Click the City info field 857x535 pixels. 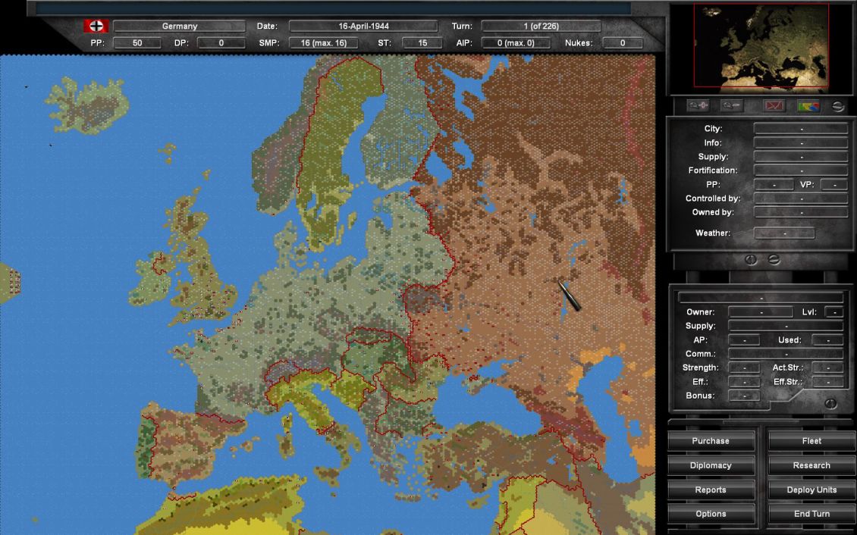pos(801,129)
